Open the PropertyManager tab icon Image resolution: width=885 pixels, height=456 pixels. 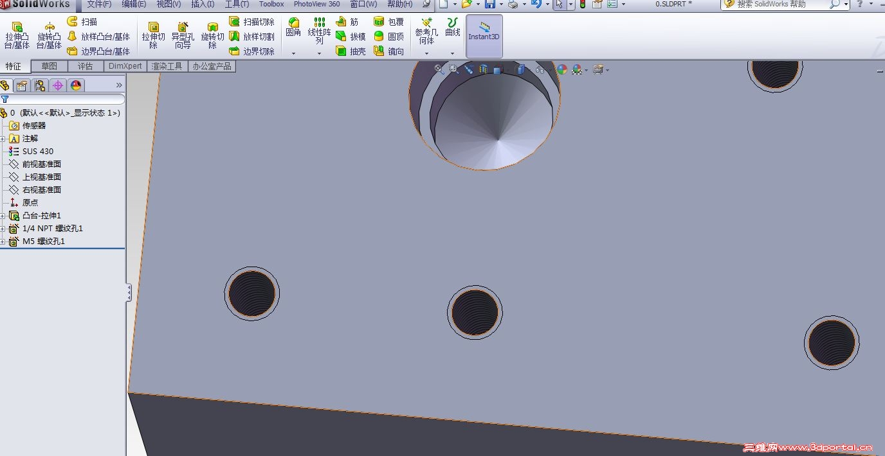23,85
